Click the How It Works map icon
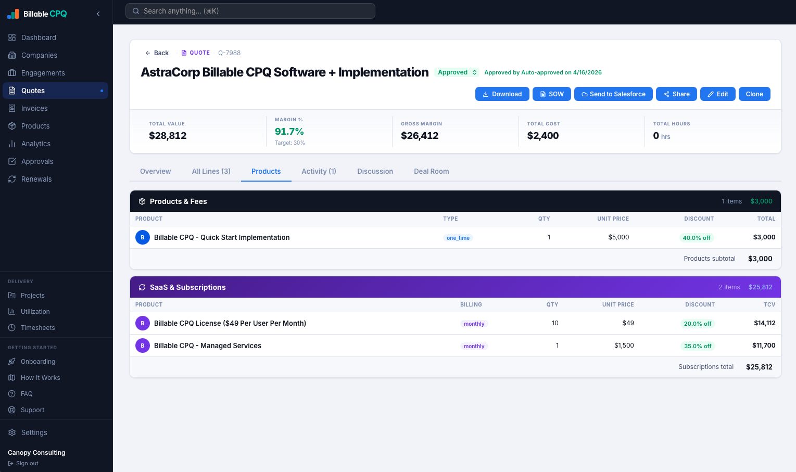Screen dimensions: 796x472 point(12,377)
